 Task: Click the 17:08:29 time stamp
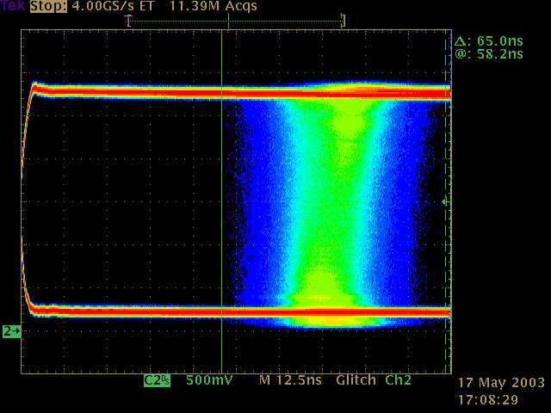click(488, 400)
